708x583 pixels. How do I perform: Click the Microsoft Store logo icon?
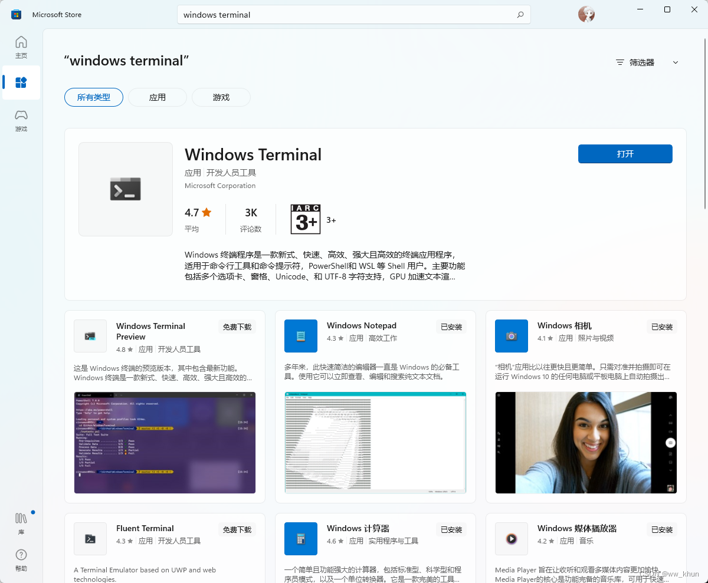(x=17, y=15)
